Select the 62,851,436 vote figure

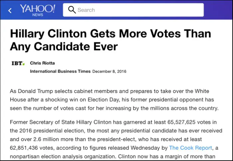click(24, 148)
